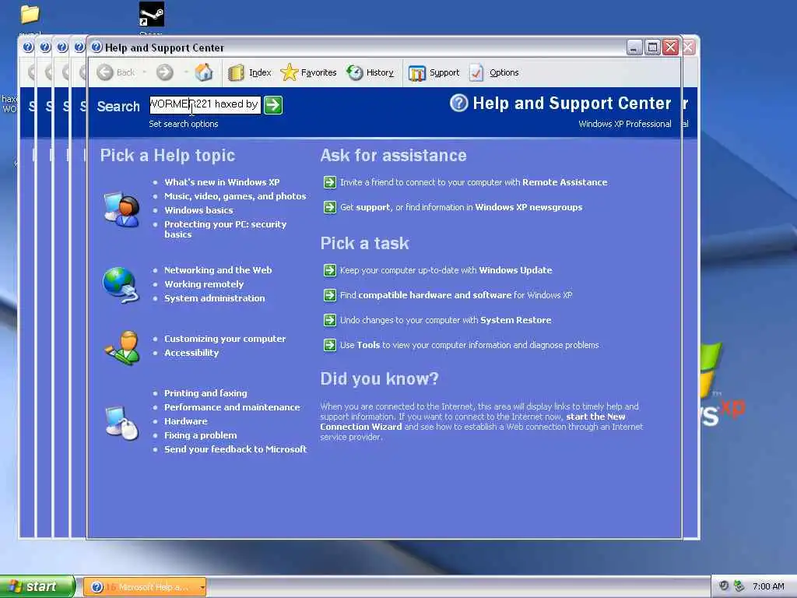
Task: Click Windows Update green arrow icon
Action: [x=330, y=270]
